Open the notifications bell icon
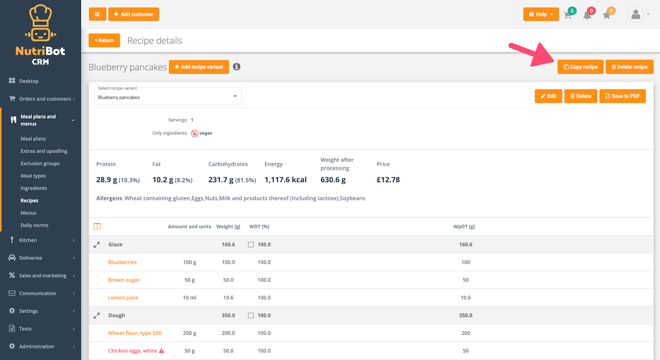Viewport: 660px width, 360px height. 587,15
